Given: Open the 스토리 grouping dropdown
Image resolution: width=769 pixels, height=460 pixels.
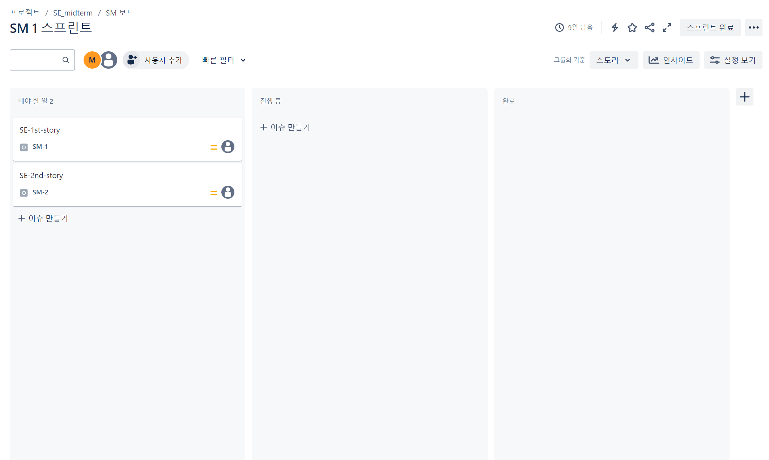Looking at the screenshot, I should (x=613, y=60).
